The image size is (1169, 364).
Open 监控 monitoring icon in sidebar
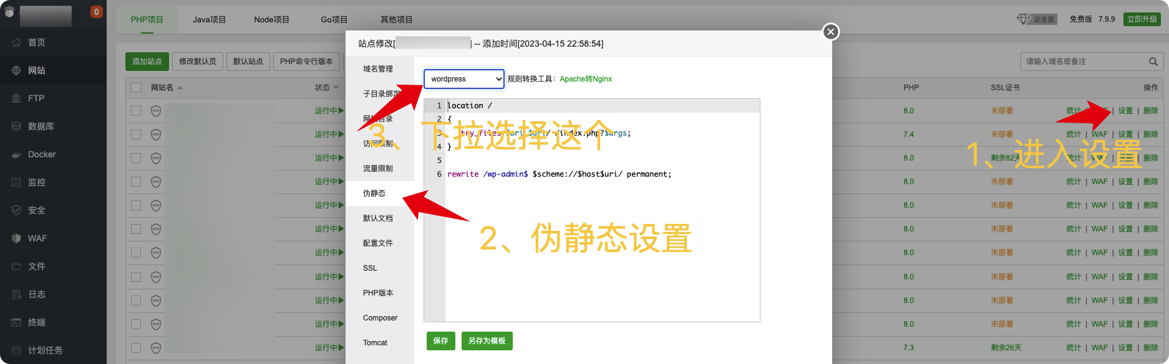[16, 182]
